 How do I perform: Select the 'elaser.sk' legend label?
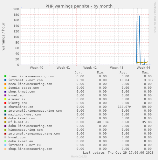[x=17, y=99]
